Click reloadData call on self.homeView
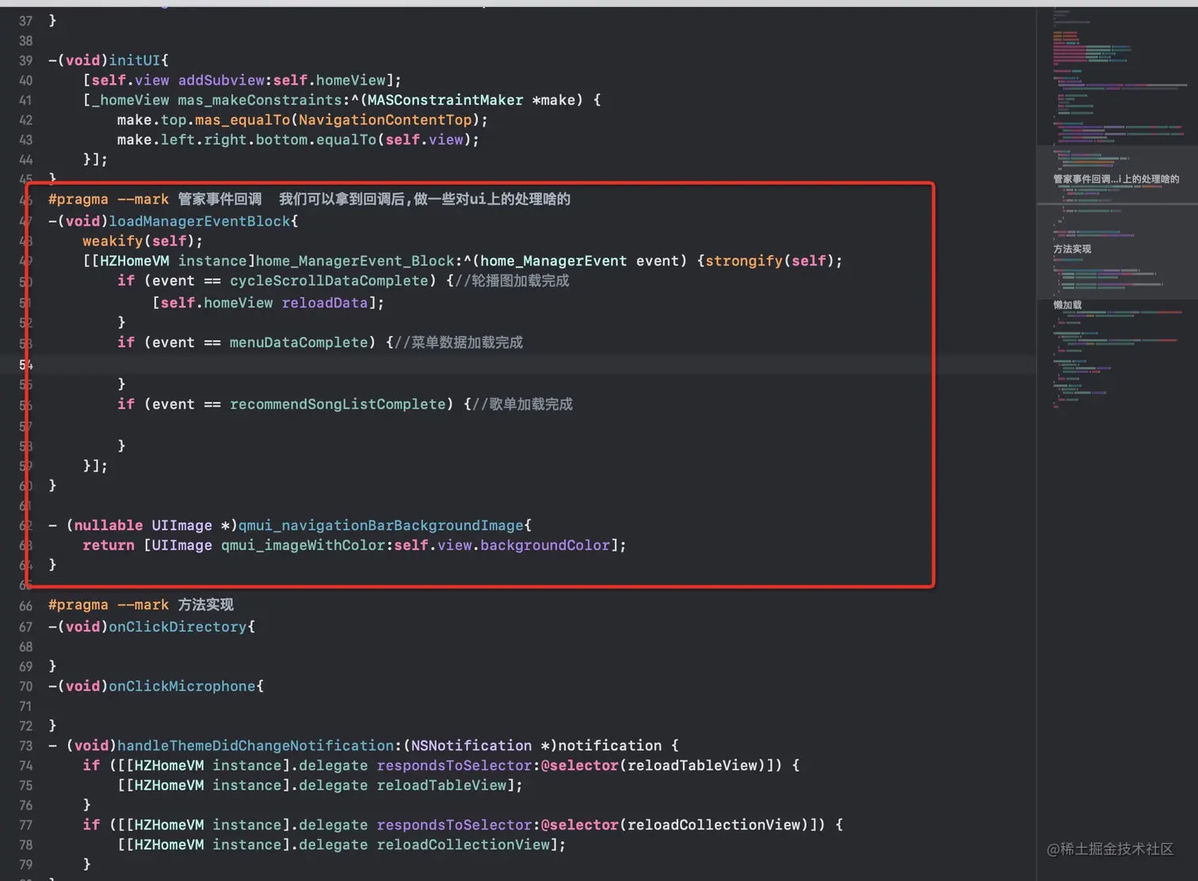The height and width of the screenshot is (881, 1198). point(325,303)
